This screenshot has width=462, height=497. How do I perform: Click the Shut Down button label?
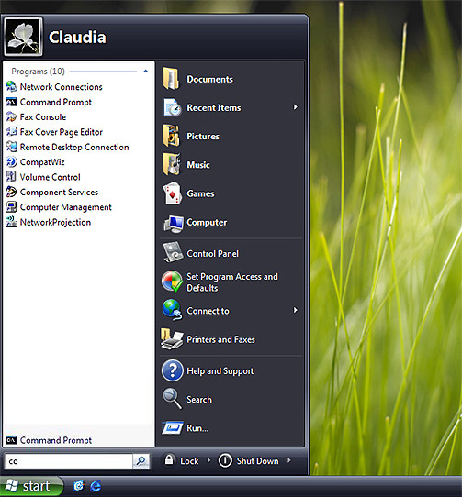pos(257,461)
